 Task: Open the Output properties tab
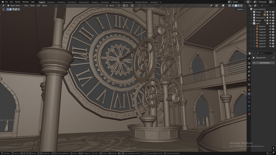(249, 68)
